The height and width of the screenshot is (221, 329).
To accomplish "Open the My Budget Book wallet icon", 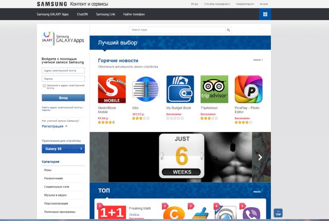I will (180, 89).
